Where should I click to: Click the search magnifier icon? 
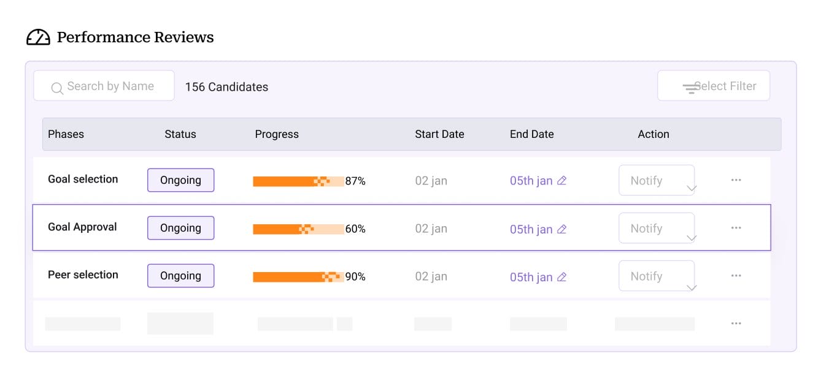57,88
